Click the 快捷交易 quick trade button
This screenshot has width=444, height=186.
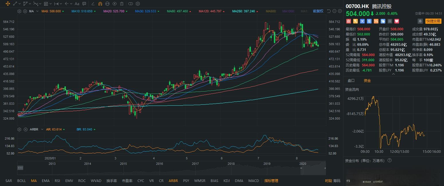coord(433,21)
